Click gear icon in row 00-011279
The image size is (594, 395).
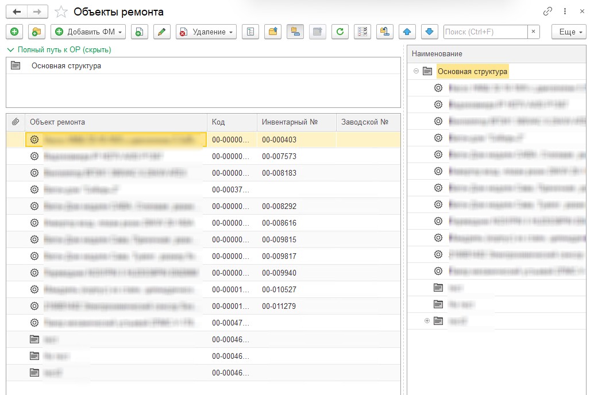click(34, 306)
